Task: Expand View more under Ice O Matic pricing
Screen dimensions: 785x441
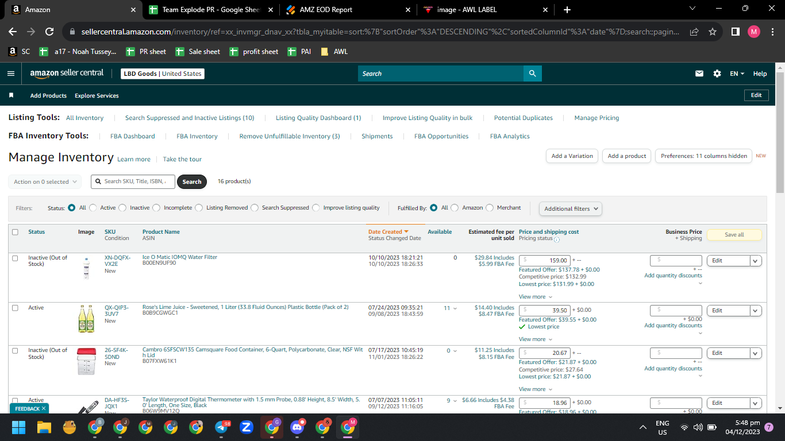Action: [x=536, y=297]
